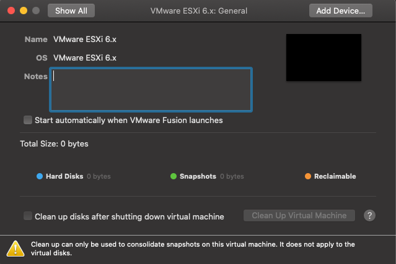The width and height of the screenshot is (396, 264).
Task: Open the Add Device dialog
Action: pyautogui.click(x=341, y=11)
